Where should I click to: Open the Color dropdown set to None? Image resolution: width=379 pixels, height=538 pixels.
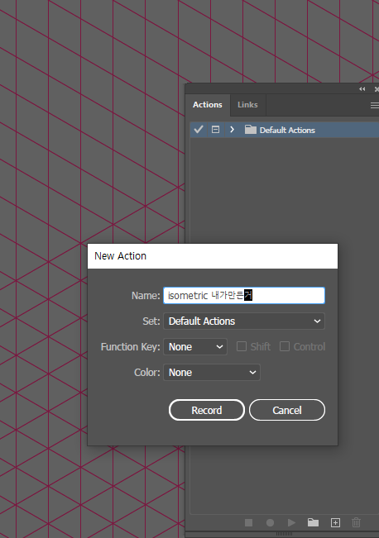[212, 373]
